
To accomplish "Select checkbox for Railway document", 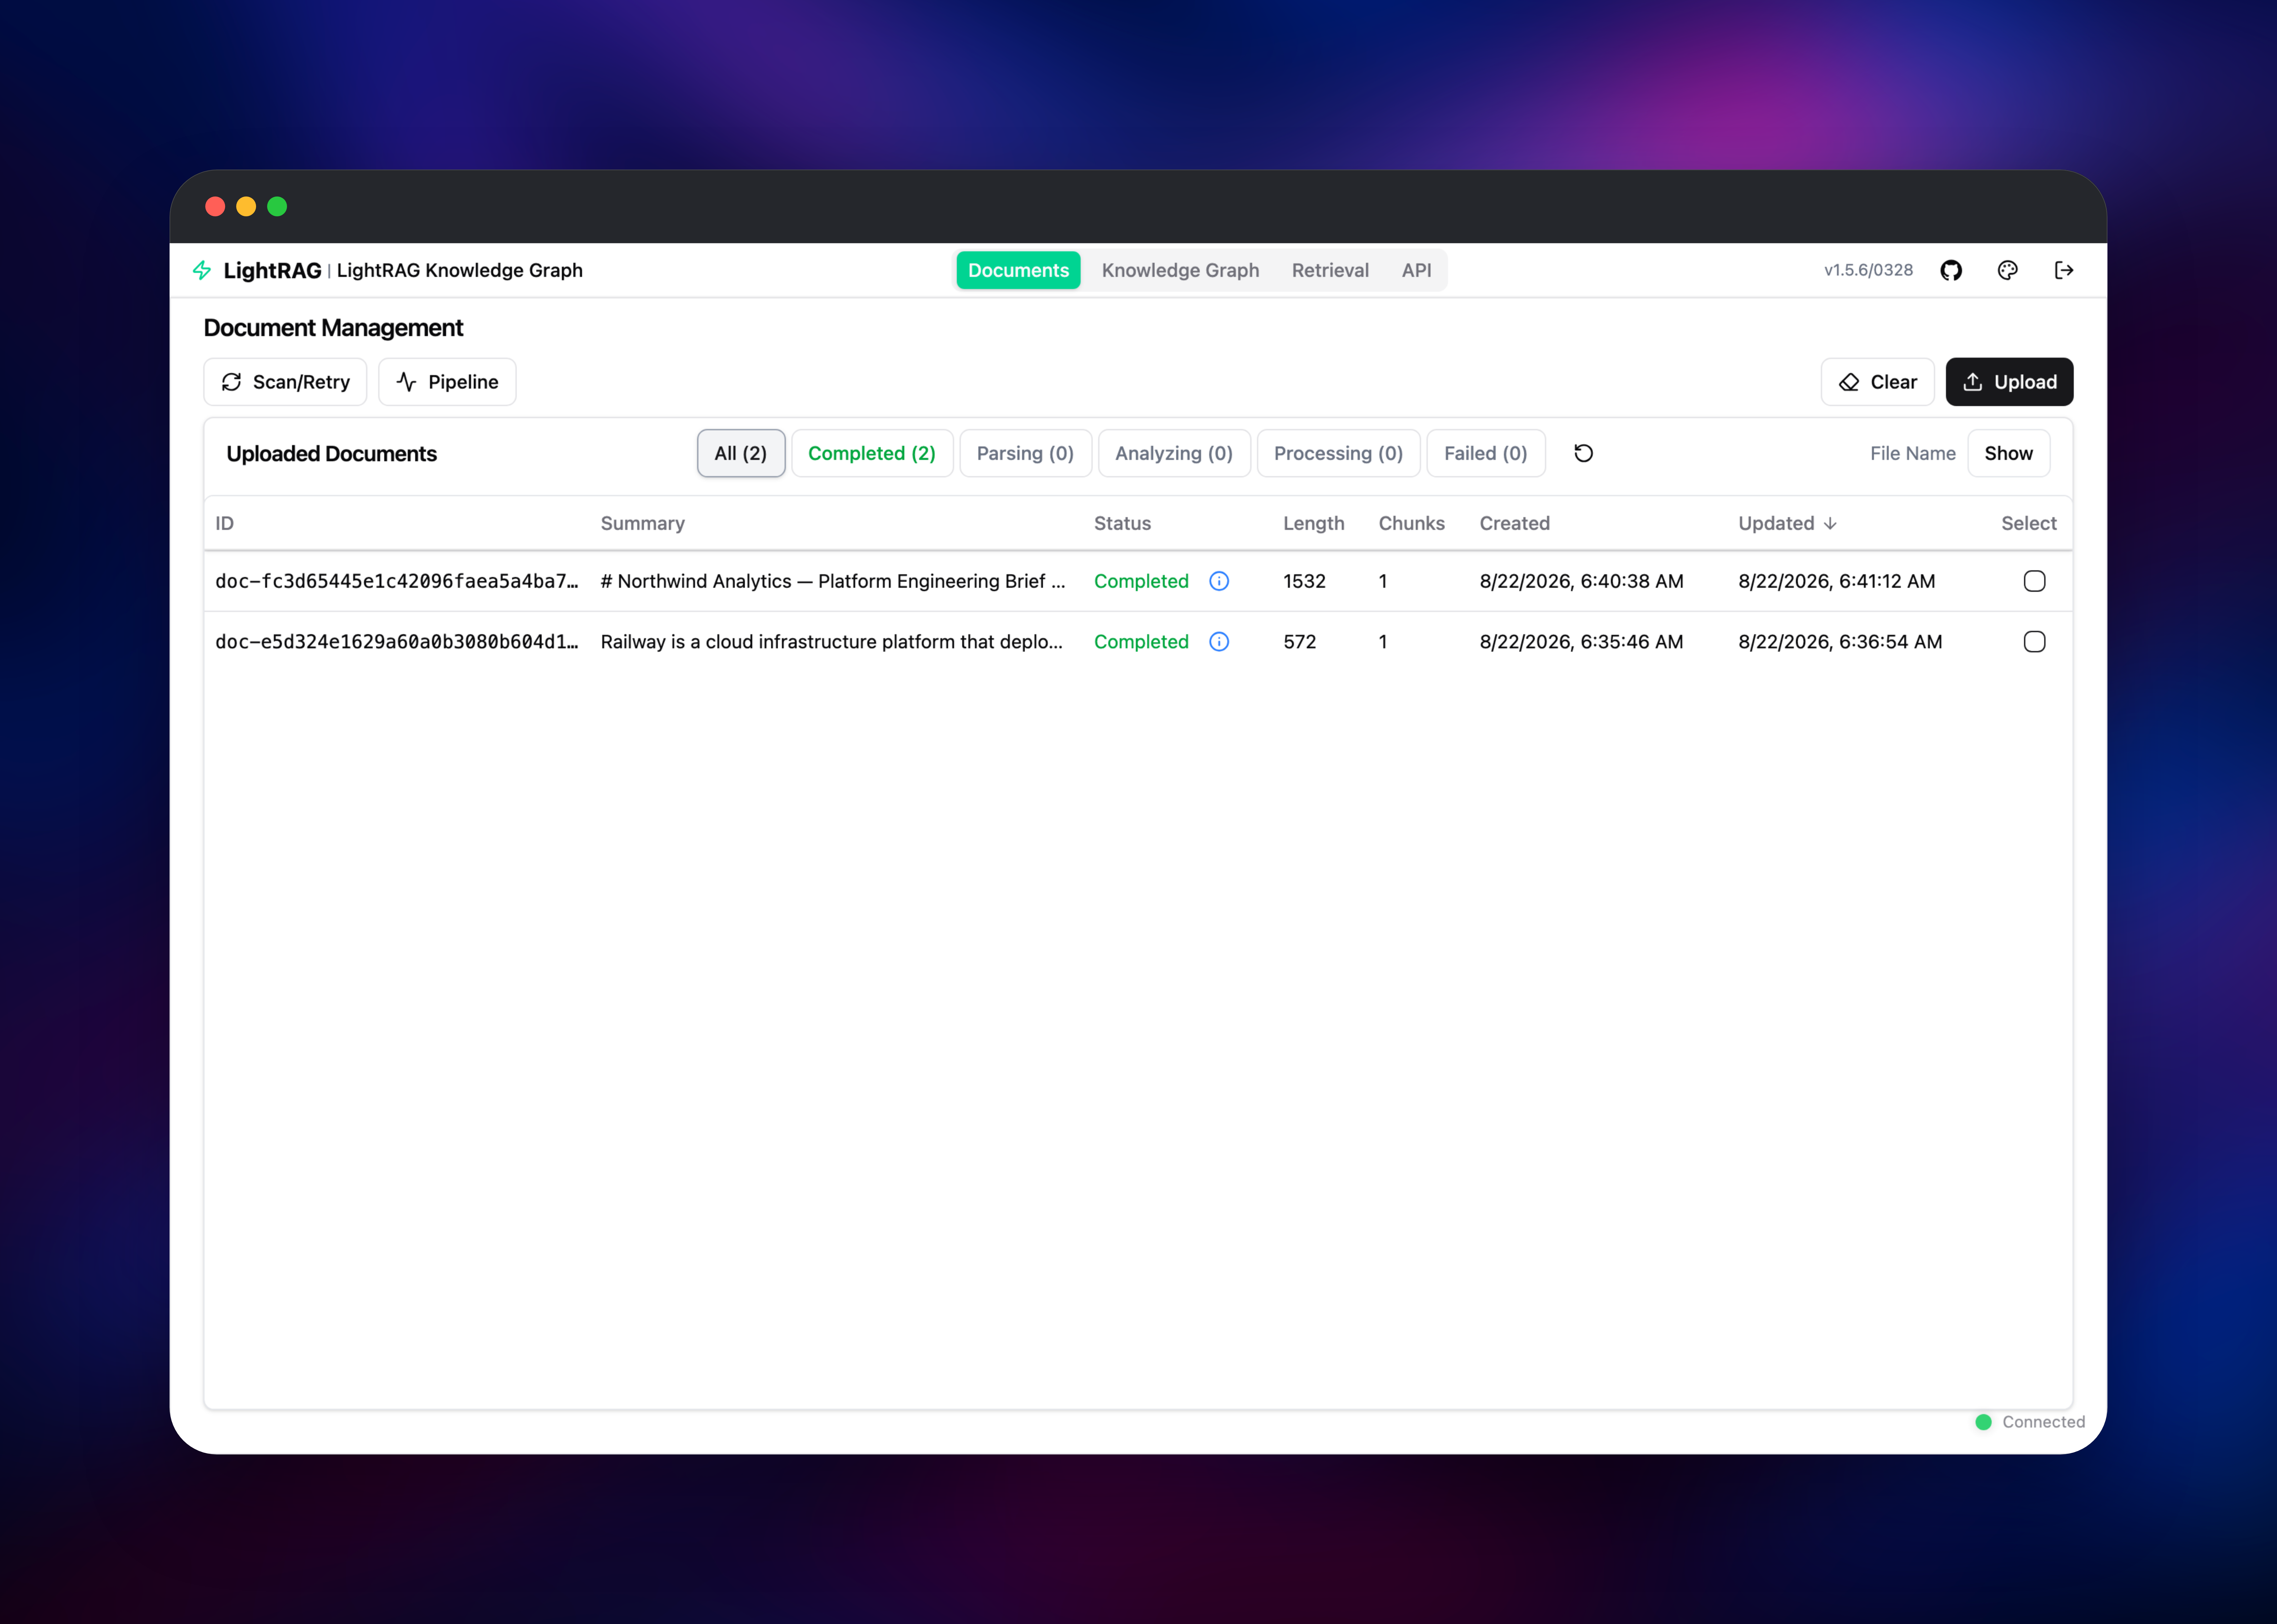I will [x=2034, y=642].
